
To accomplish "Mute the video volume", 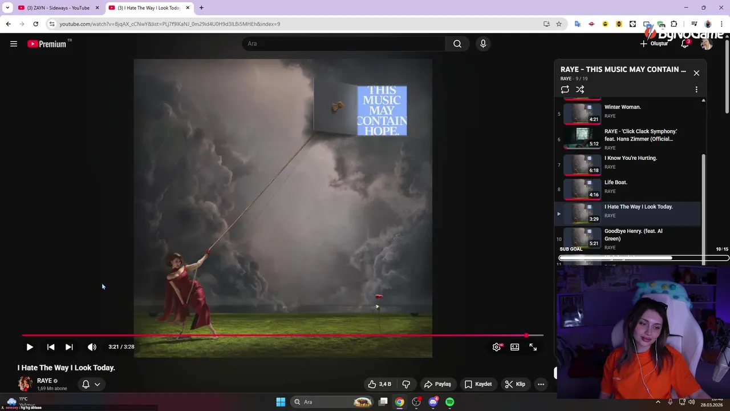I will (x=92, y=347).
